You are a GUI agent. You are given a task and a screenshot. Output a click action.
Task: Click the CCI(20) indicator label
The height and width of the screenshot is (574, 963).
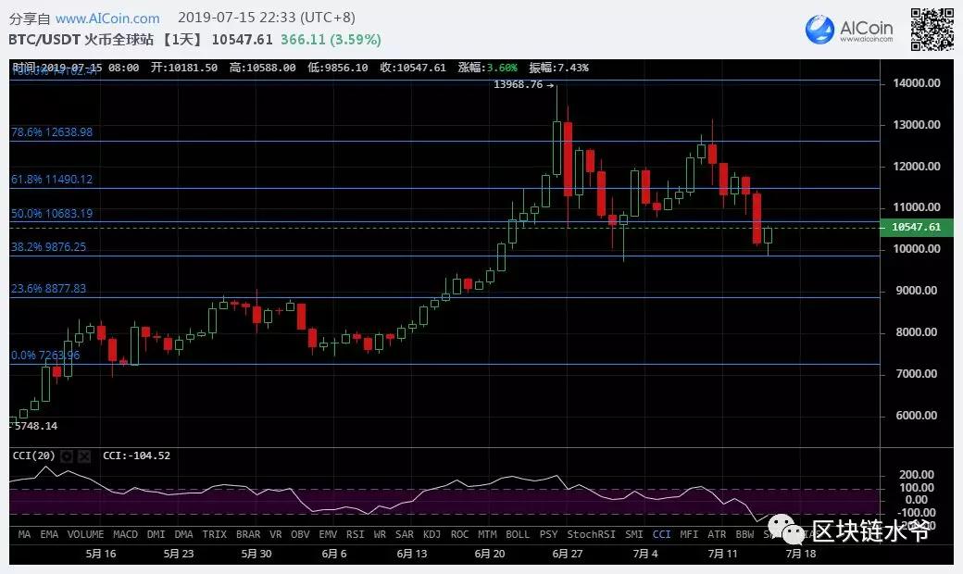pos(33,455)
